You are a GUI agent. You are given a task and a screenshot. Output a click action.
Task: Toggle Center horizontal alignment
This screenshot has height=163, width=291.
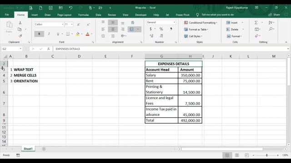113,29
